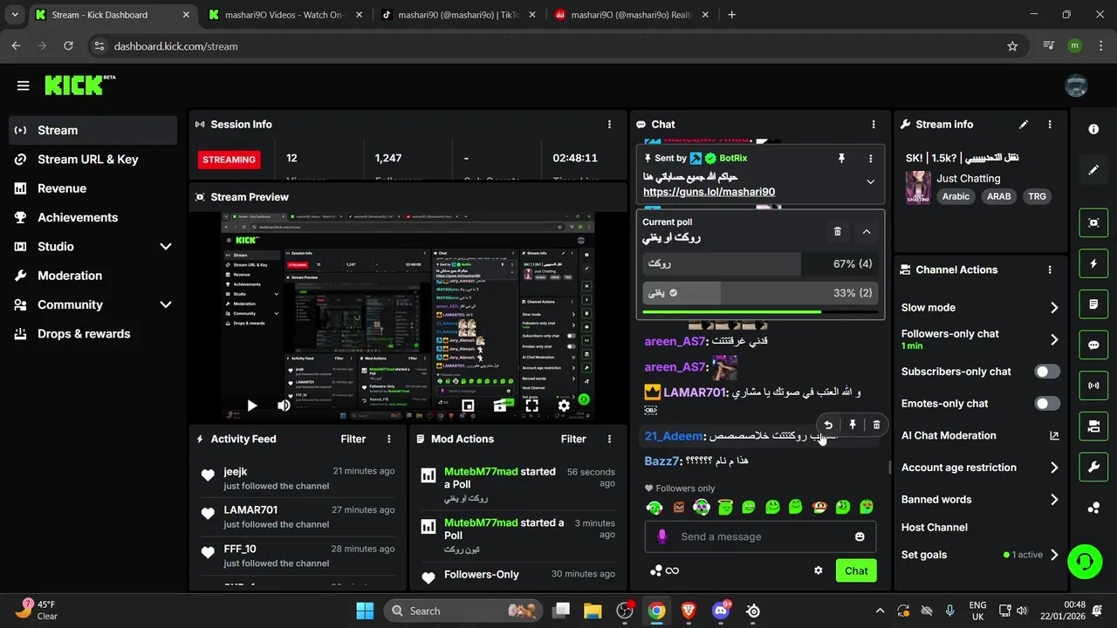
Task: Delete the current poll with trash icon
Action: point(838,232)
